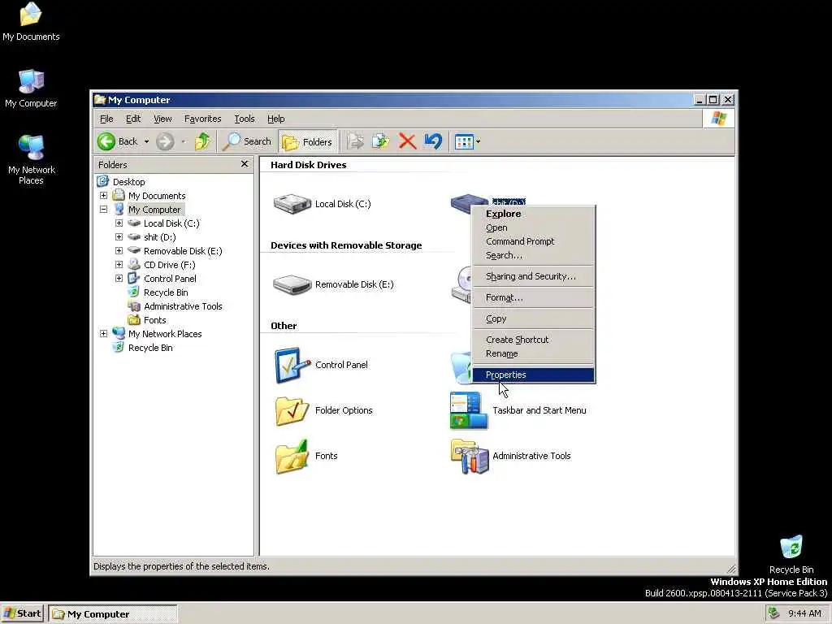
Task: Expand Removable Disk (E:) tree node
Action: (x=119, y=251)
